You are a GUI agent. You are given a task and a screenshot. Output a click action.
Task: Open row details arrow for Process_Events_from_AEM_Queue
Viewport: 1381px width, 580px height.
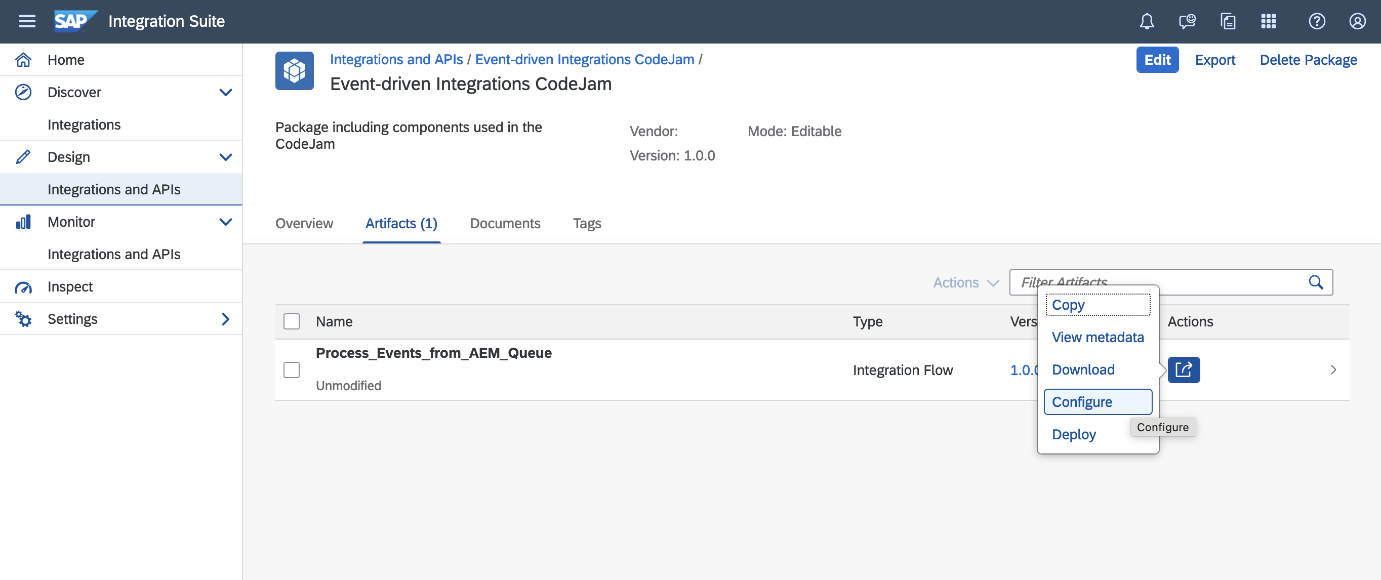point(1333,370)
